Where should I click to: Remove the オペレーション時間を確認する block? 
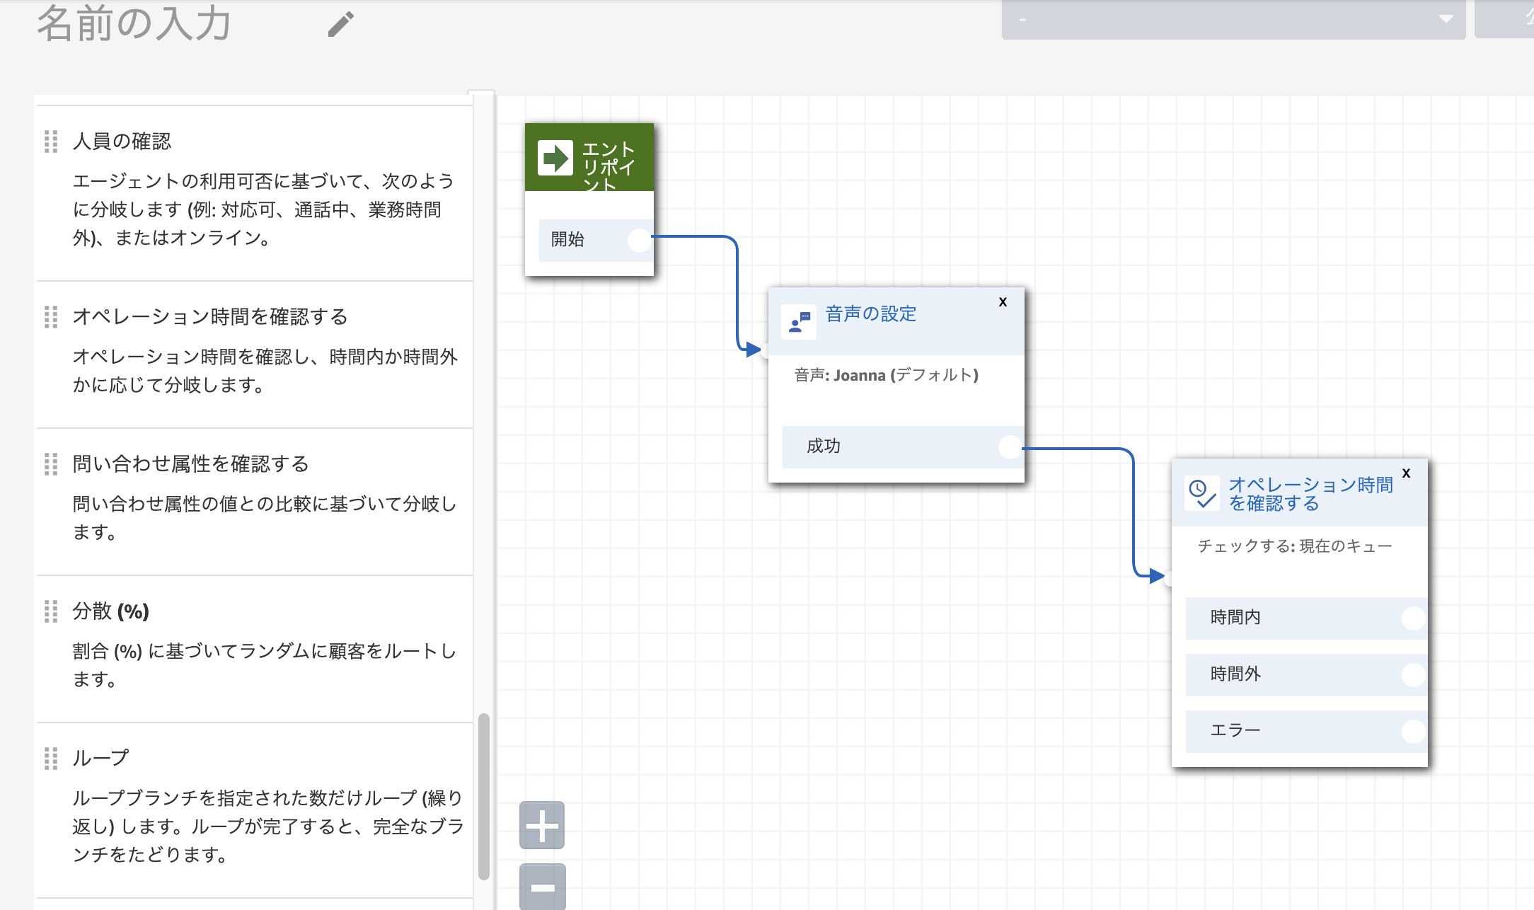[1406, 473]
